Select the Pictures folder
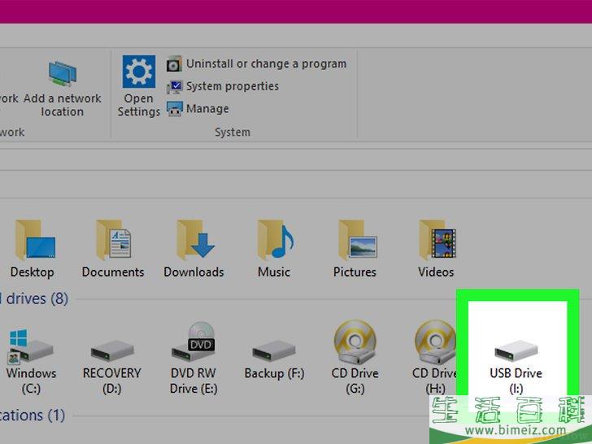This screenshot has height=444, width=592. tap(355, 242)
